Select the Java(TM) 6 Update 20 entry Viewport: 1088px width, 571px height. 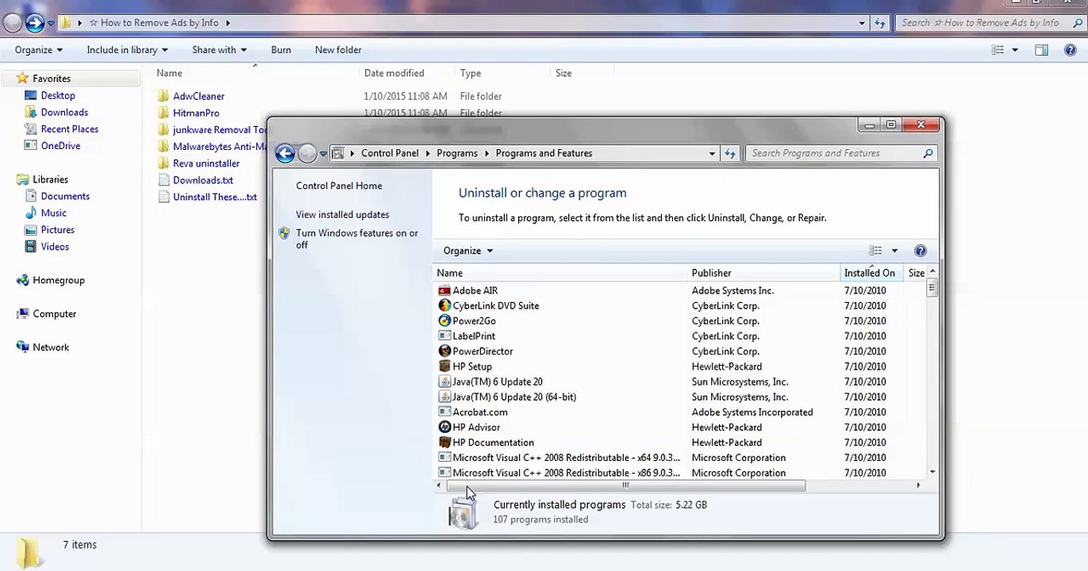pos(680,381)
